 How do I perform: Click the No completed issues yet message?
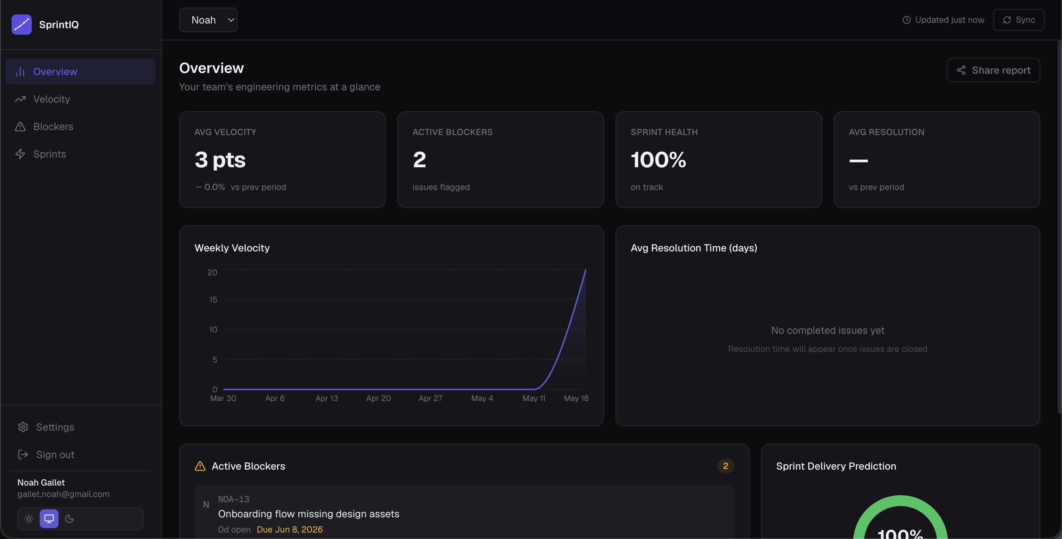[828, 330]
